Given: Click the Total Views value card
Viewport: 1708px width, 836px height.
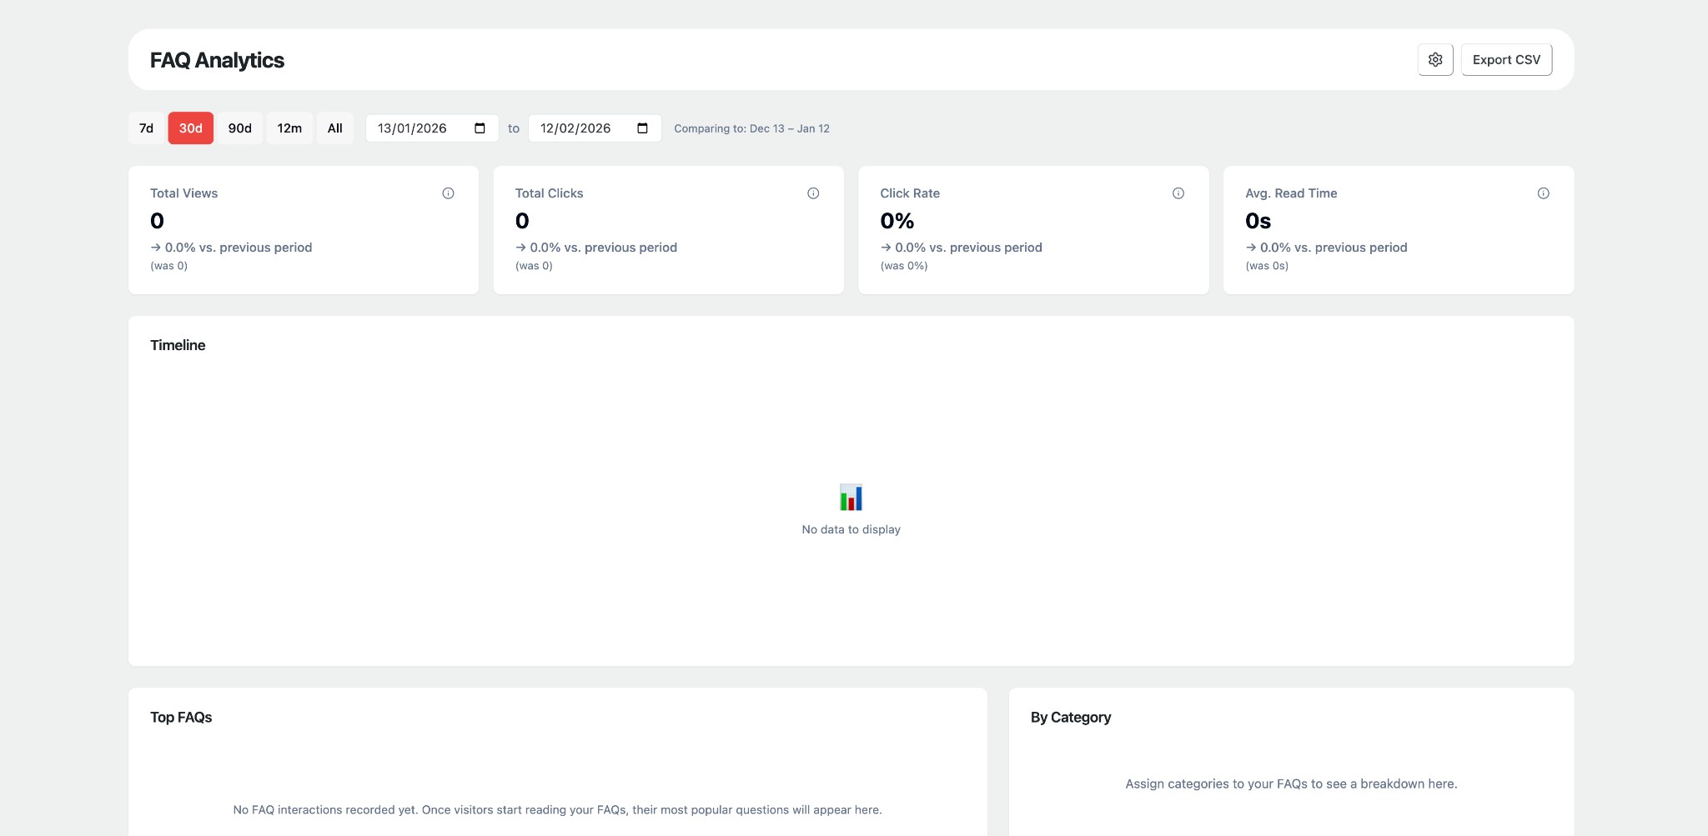Looking at the screenshot, I should [304, 230].
